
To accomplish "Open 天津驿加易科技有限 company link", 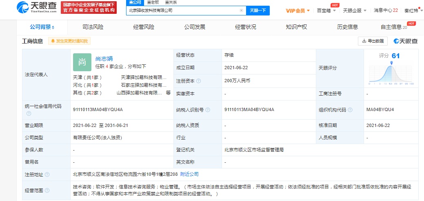I will click(x=144, y=78).
